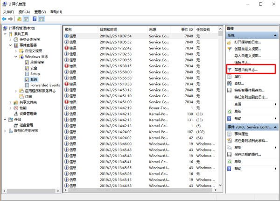
Task: Select the 安全 log
Action: tap(34, 68)
